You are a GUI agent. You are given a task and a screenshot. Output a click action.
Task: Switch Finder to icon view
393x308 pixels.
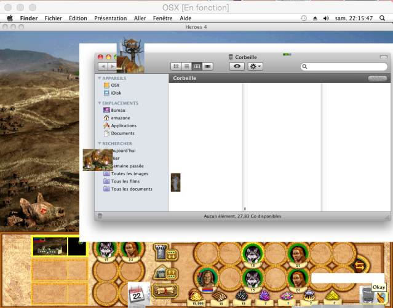pyautogui.click(x=176, y=66)
